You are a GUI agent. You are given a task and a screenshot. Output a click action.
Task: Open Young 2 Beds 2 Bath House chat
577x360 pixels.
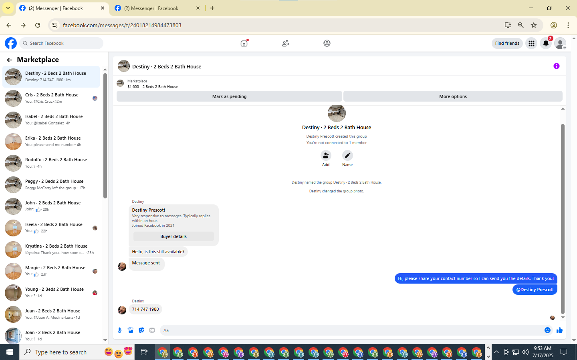coord(51,293)
